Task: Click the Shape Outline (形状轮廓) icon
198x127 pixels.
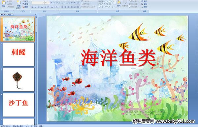Action: [x=130, y=4]
